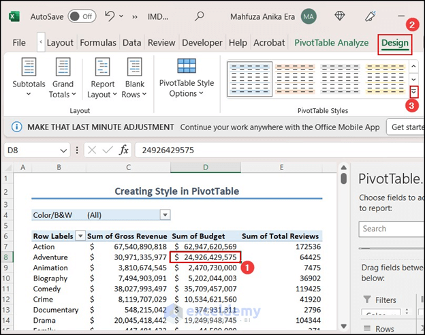Expand the PivotTable Styles gallery
425x335 pixels.
click(x=413, y=92)
